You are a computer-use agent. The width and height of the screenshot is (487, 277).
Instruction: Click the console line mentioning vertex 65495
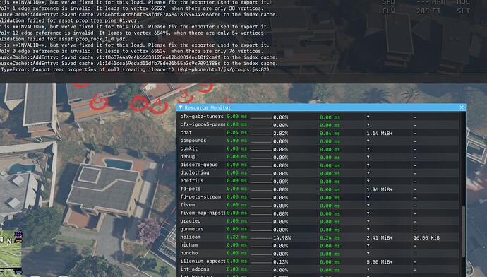133,33
